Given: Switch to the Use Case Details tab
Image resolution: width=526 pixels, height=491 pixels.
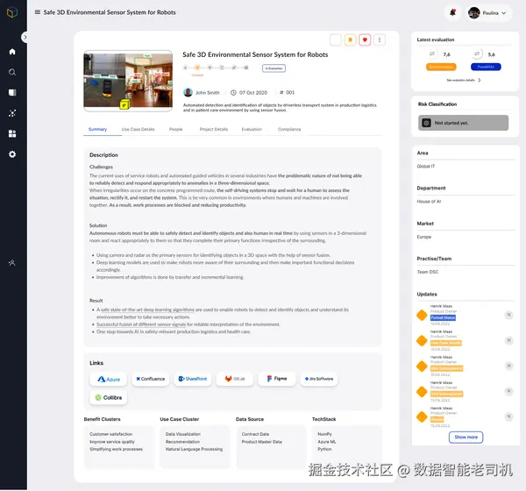Looking at the screenshot, I should pos(138,129).
